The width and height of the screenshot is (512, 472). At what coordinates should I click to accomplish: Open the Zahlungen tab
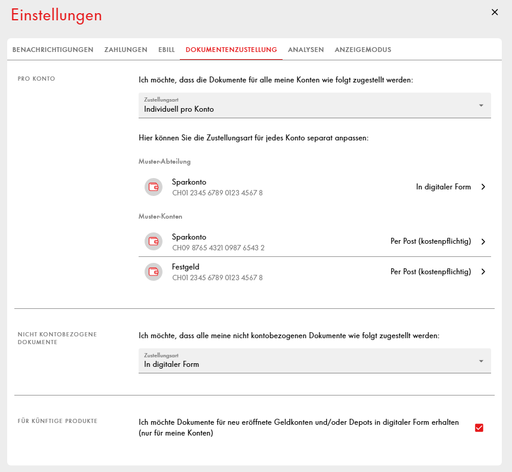point(125,50)
